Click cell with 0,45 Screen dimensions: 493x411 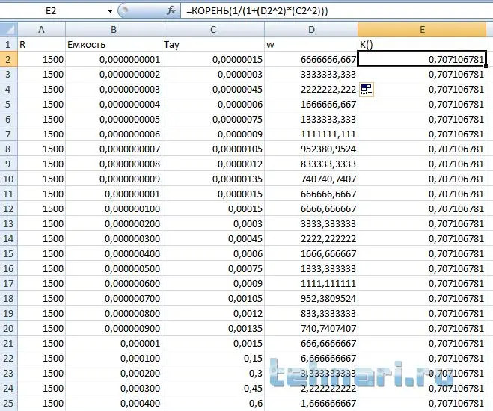(213, 388)
